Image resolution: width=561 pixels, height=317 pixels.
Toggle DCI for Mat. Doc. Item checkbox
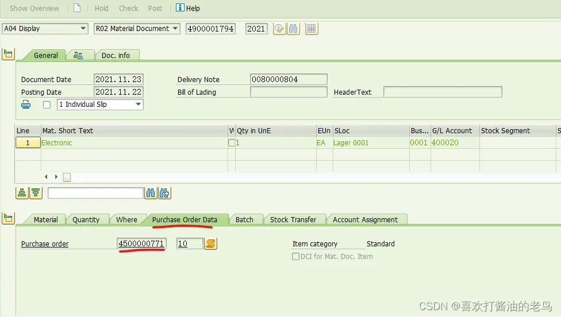(x=295, y=257)
